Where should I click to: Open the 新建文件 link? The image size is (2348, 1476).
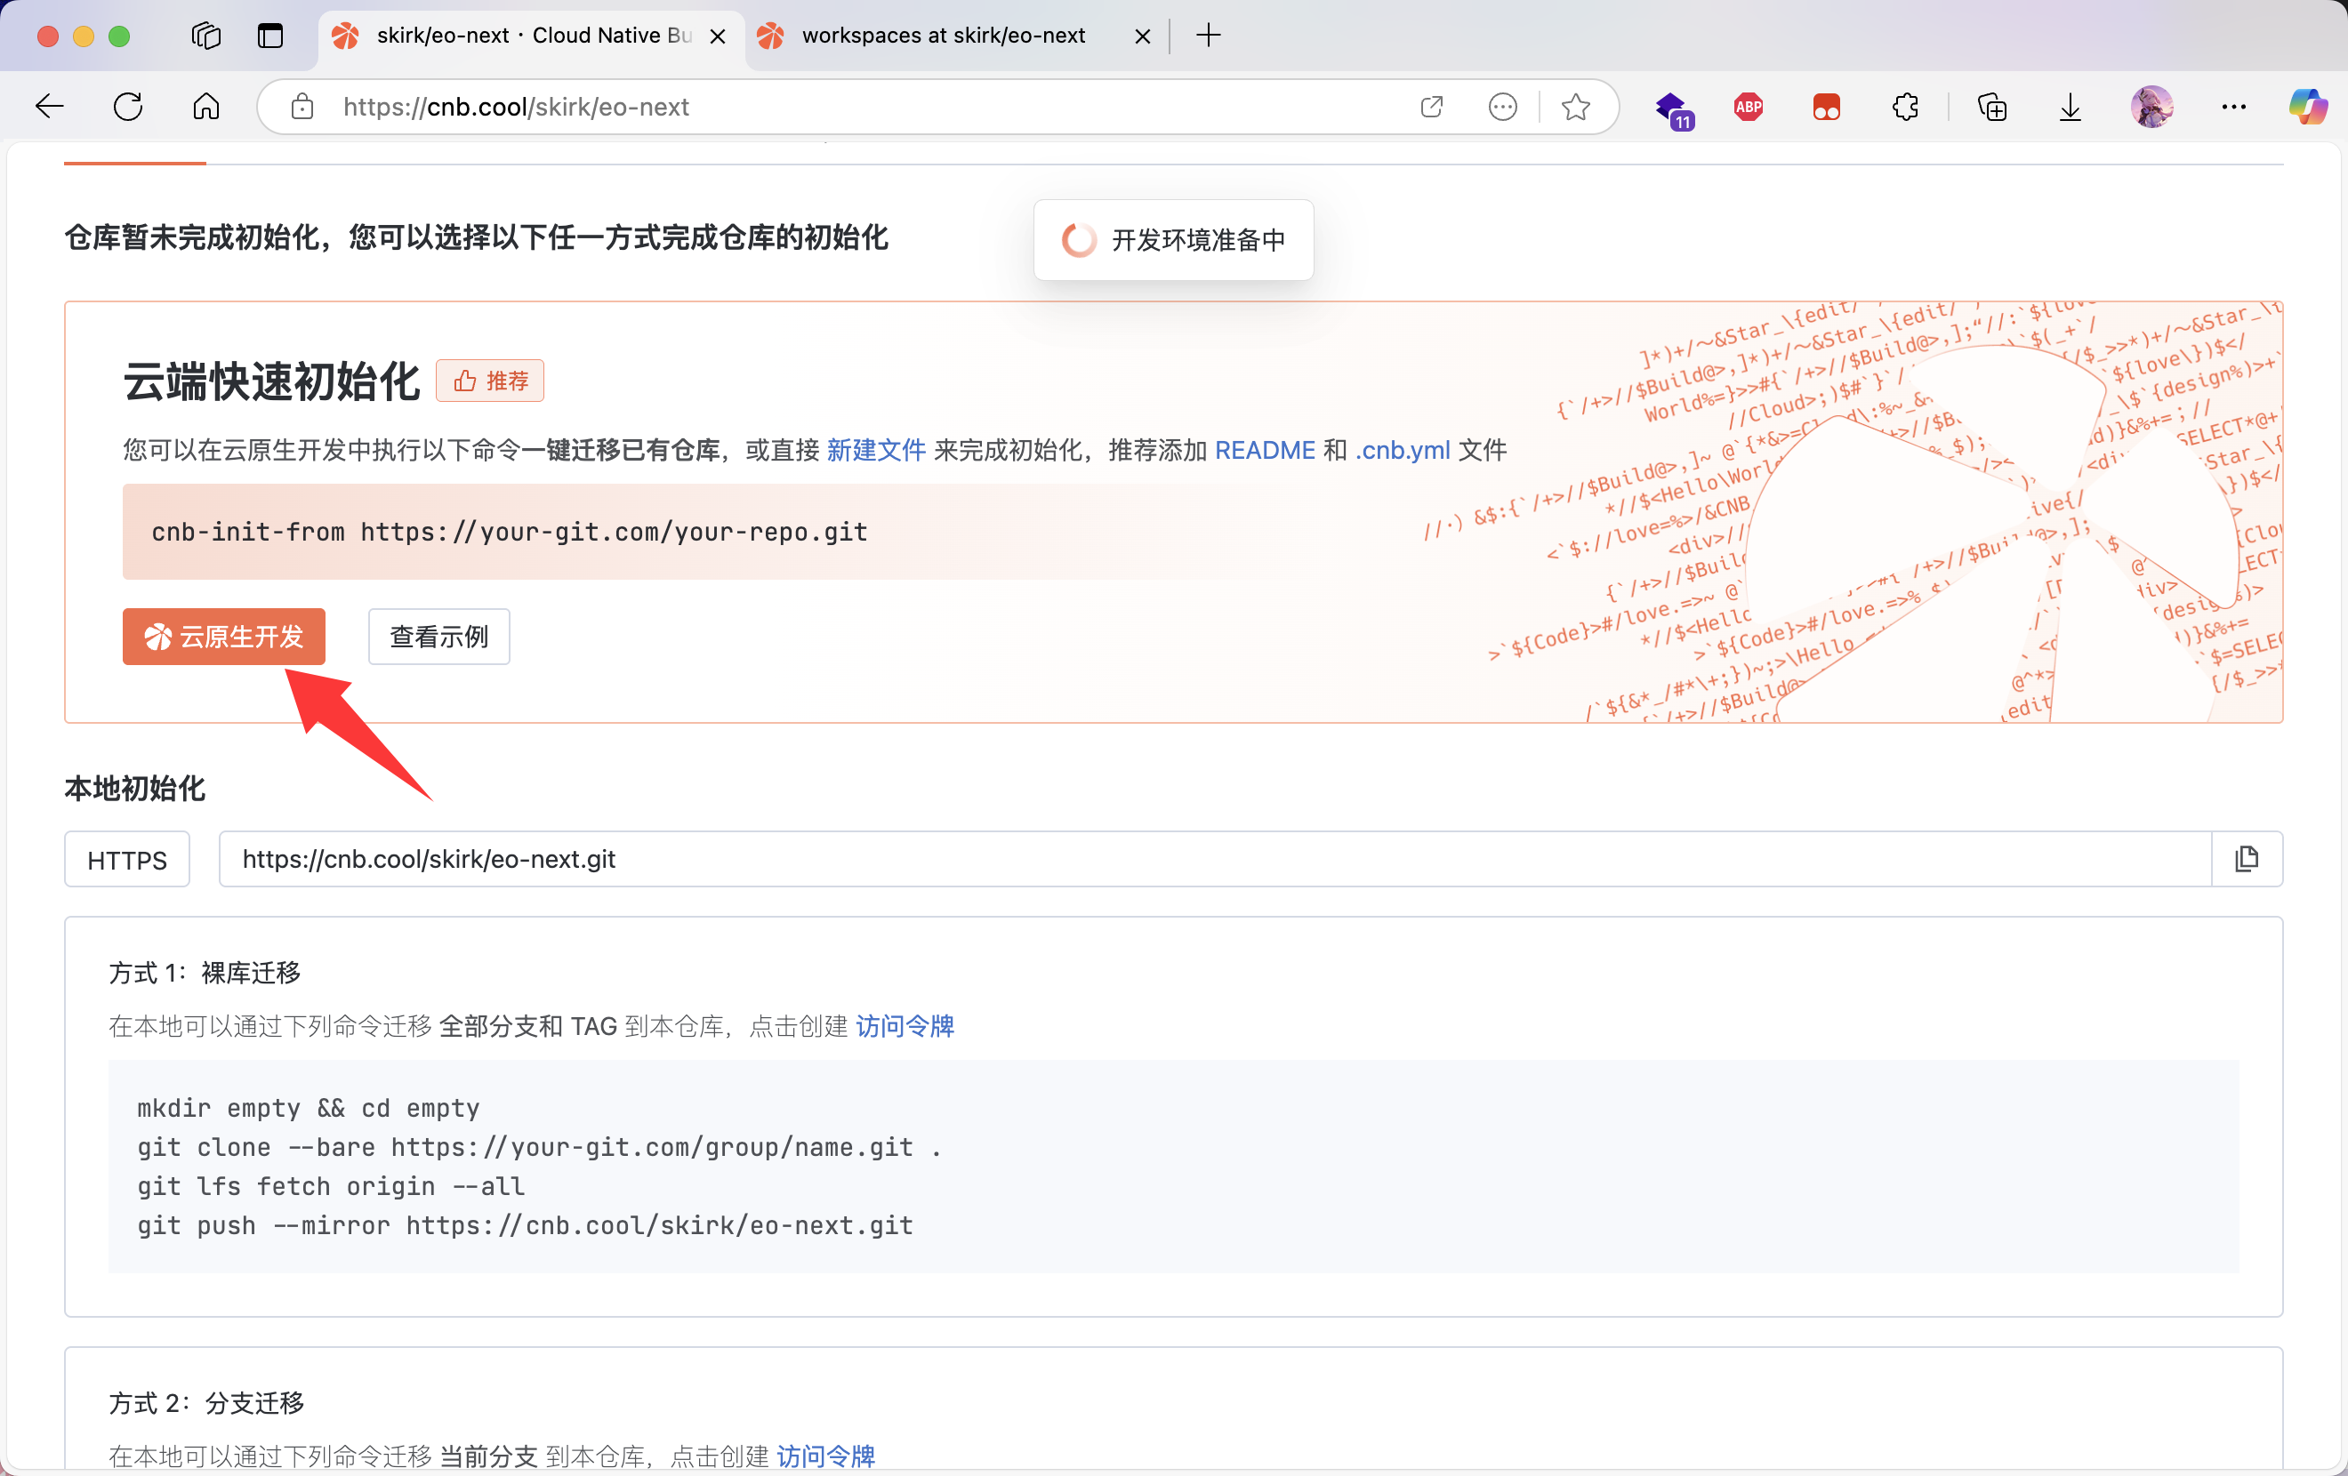click(x=876, y=449)
